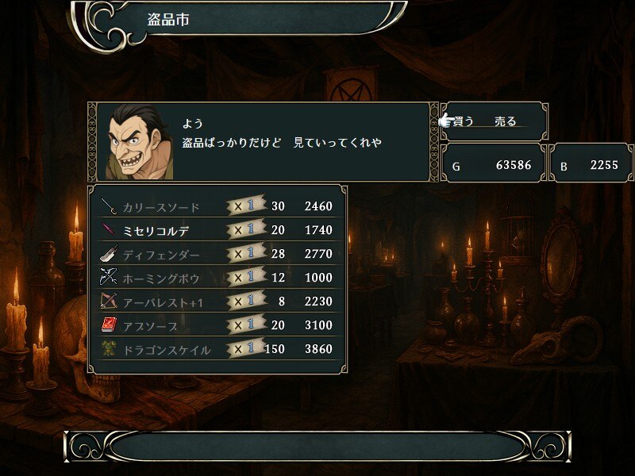635x476 pixels.
Task: Click the G 63586 gold display
Action: tap(494, 163)
